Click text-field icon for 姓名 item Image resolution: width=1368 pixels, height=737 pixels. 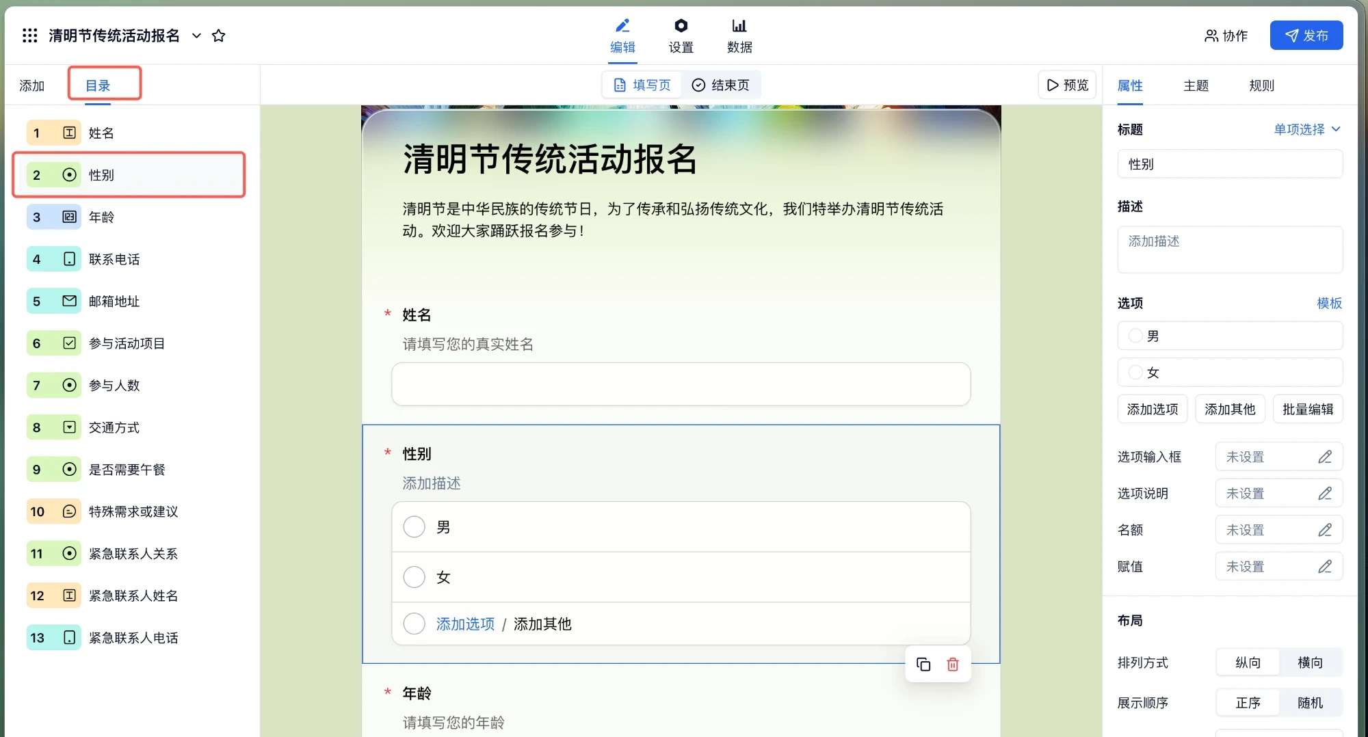click(x=69, y=133)
